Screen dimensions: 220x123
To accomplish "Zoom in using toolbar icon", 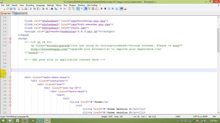I will [x=60, y=9].
